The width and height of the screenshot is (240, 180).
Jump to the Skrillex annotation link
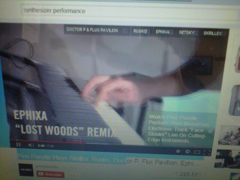[214, 33]
